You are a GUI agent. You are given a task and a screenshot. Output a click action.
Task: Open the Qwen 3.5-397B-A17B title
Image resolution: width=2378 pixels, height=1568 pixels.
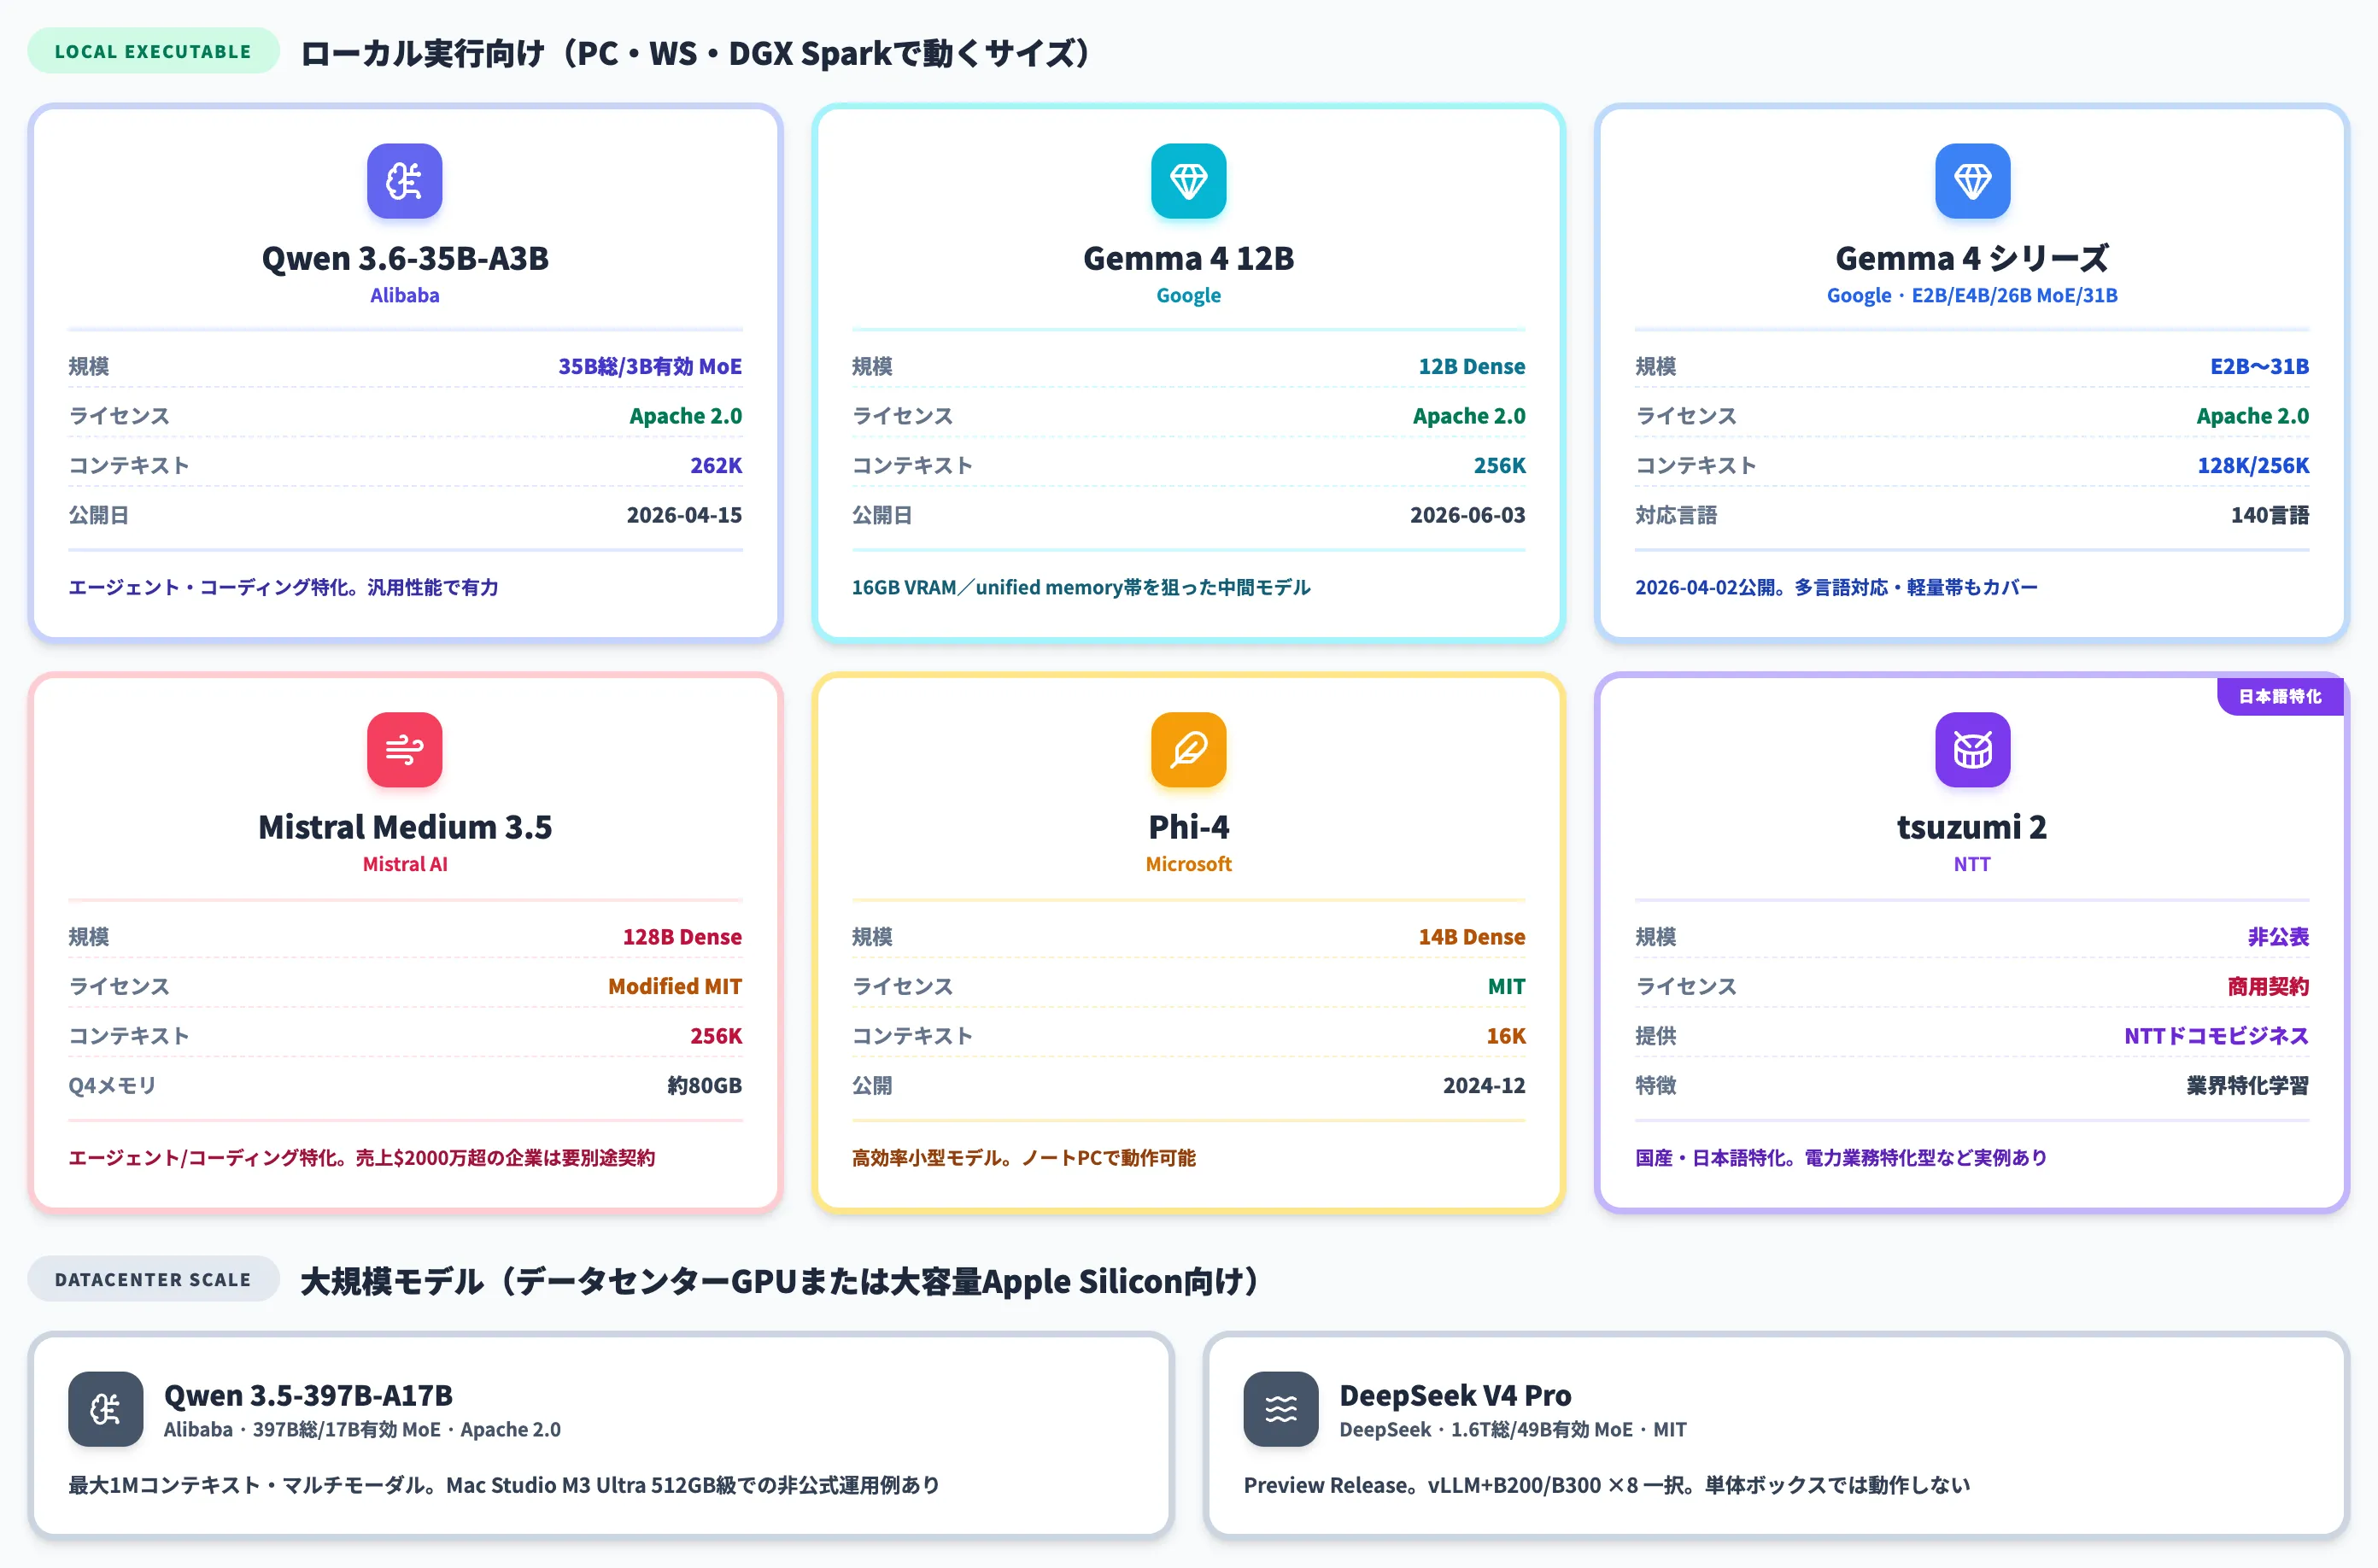coord(308,1395)
